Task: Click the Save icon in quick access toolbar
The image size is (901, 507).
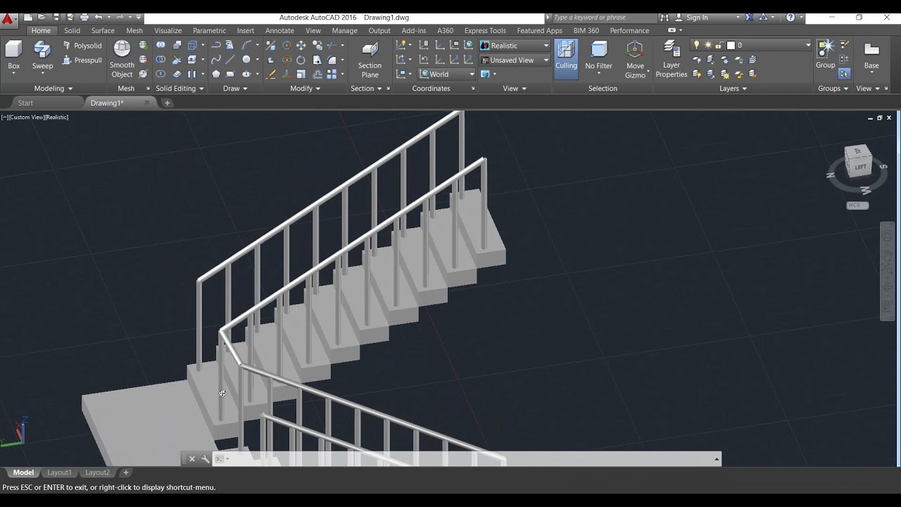Action: [x=56, y=17]
